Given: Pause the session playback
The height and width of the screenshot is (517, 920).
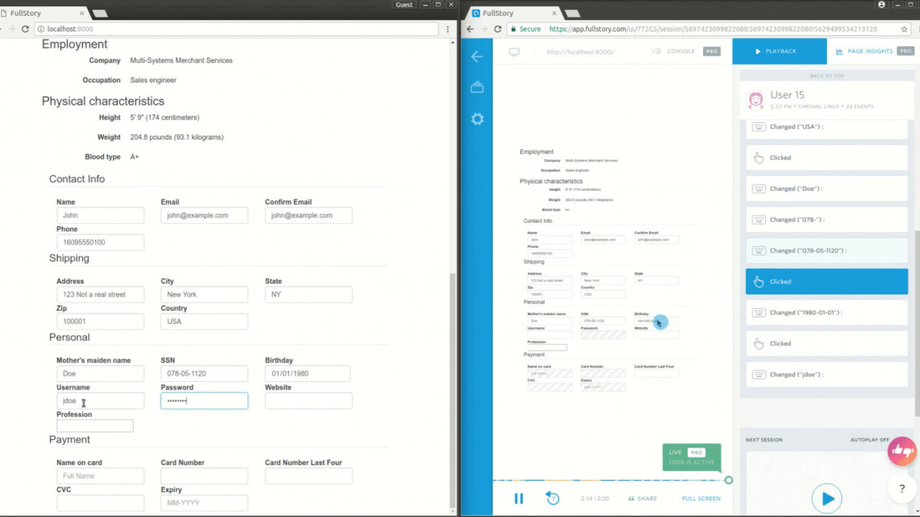Looking at the screenshot, I should [518, 498].
